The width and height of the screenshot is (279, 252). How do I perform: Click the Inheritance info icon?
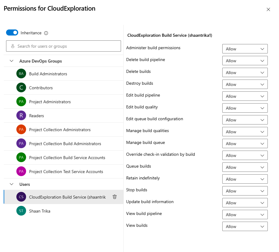(46, 33)
